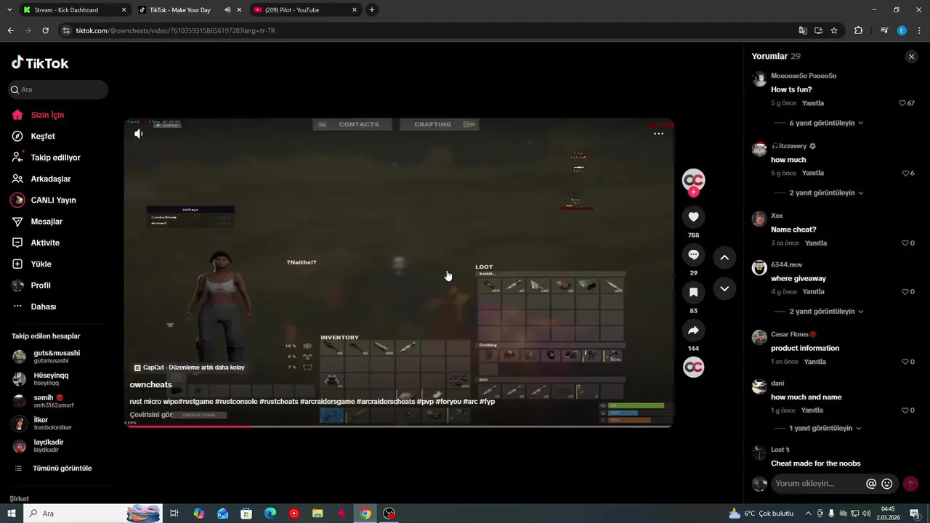Click CapCut editing banner on video

(x=189, y=368)
